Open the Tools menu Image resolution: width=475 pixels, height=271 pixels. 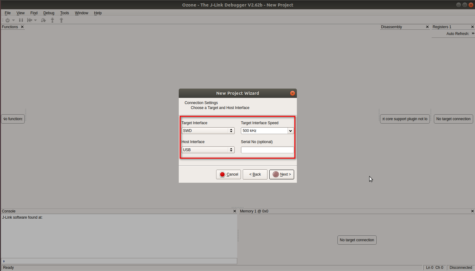[65, 13]
